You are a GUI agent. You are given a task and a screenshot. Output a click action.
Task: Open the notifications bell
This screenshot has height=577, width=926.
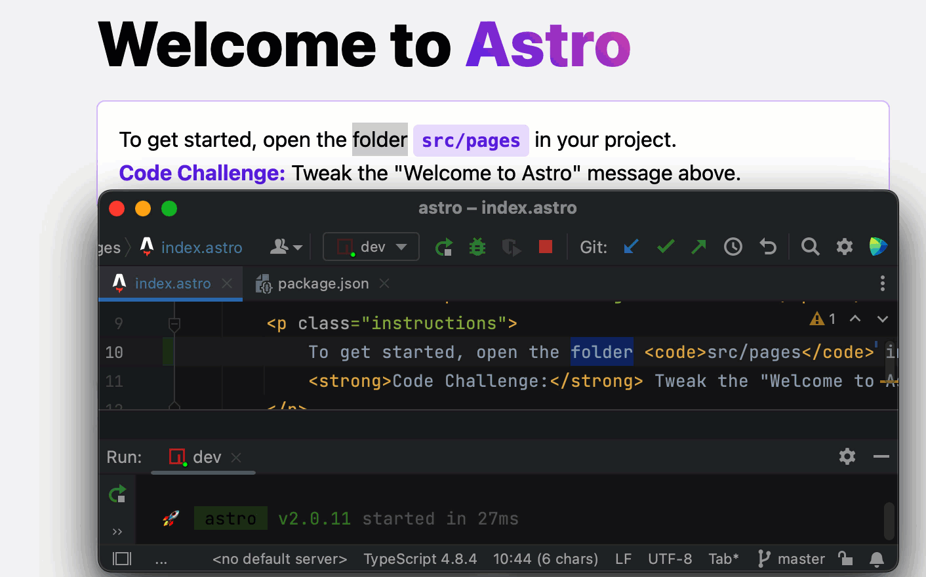click(x=877, y=559)
